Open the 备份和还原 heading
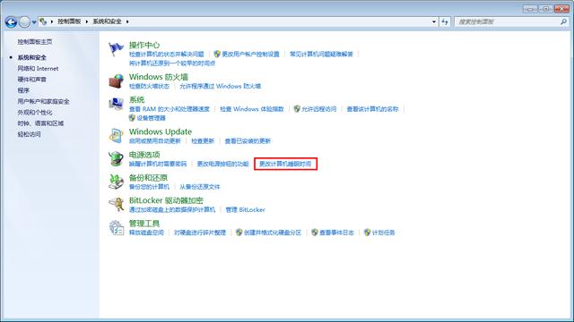Screen dimensions: 574x322 click(x=148, y=177)
